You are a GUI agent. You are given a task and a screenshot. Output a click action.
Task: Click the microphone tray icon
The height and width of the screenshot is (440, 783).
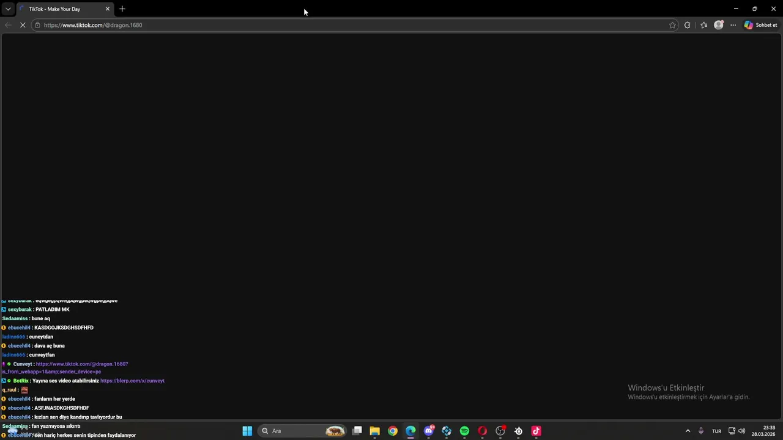click(x=701, y=431)
